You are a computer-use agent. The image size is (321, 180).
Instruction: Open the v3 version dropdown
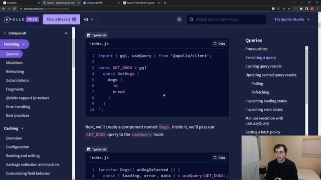pyautogui.click(x=89, y=19)
